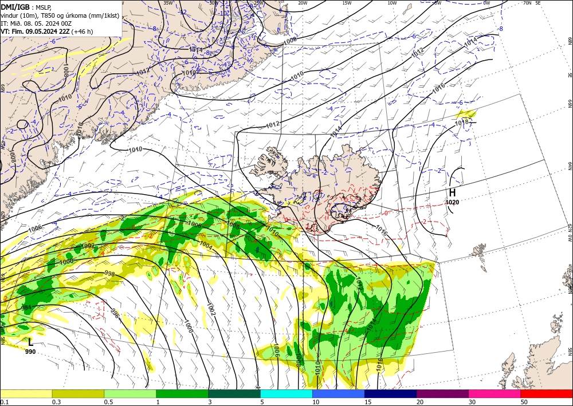Click the olive 0.3–0.5 mm legend swatch
The image size is (573, 406).
tap(78, 393)
